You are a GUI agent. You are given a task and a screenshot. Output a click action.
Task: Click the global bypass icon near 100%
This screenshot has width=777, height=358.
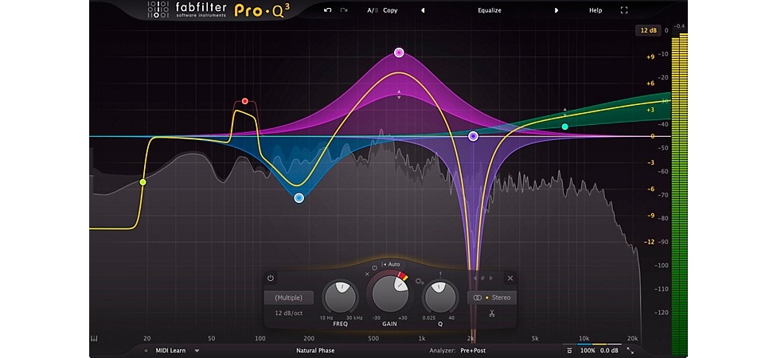click(x=569, y=351)
